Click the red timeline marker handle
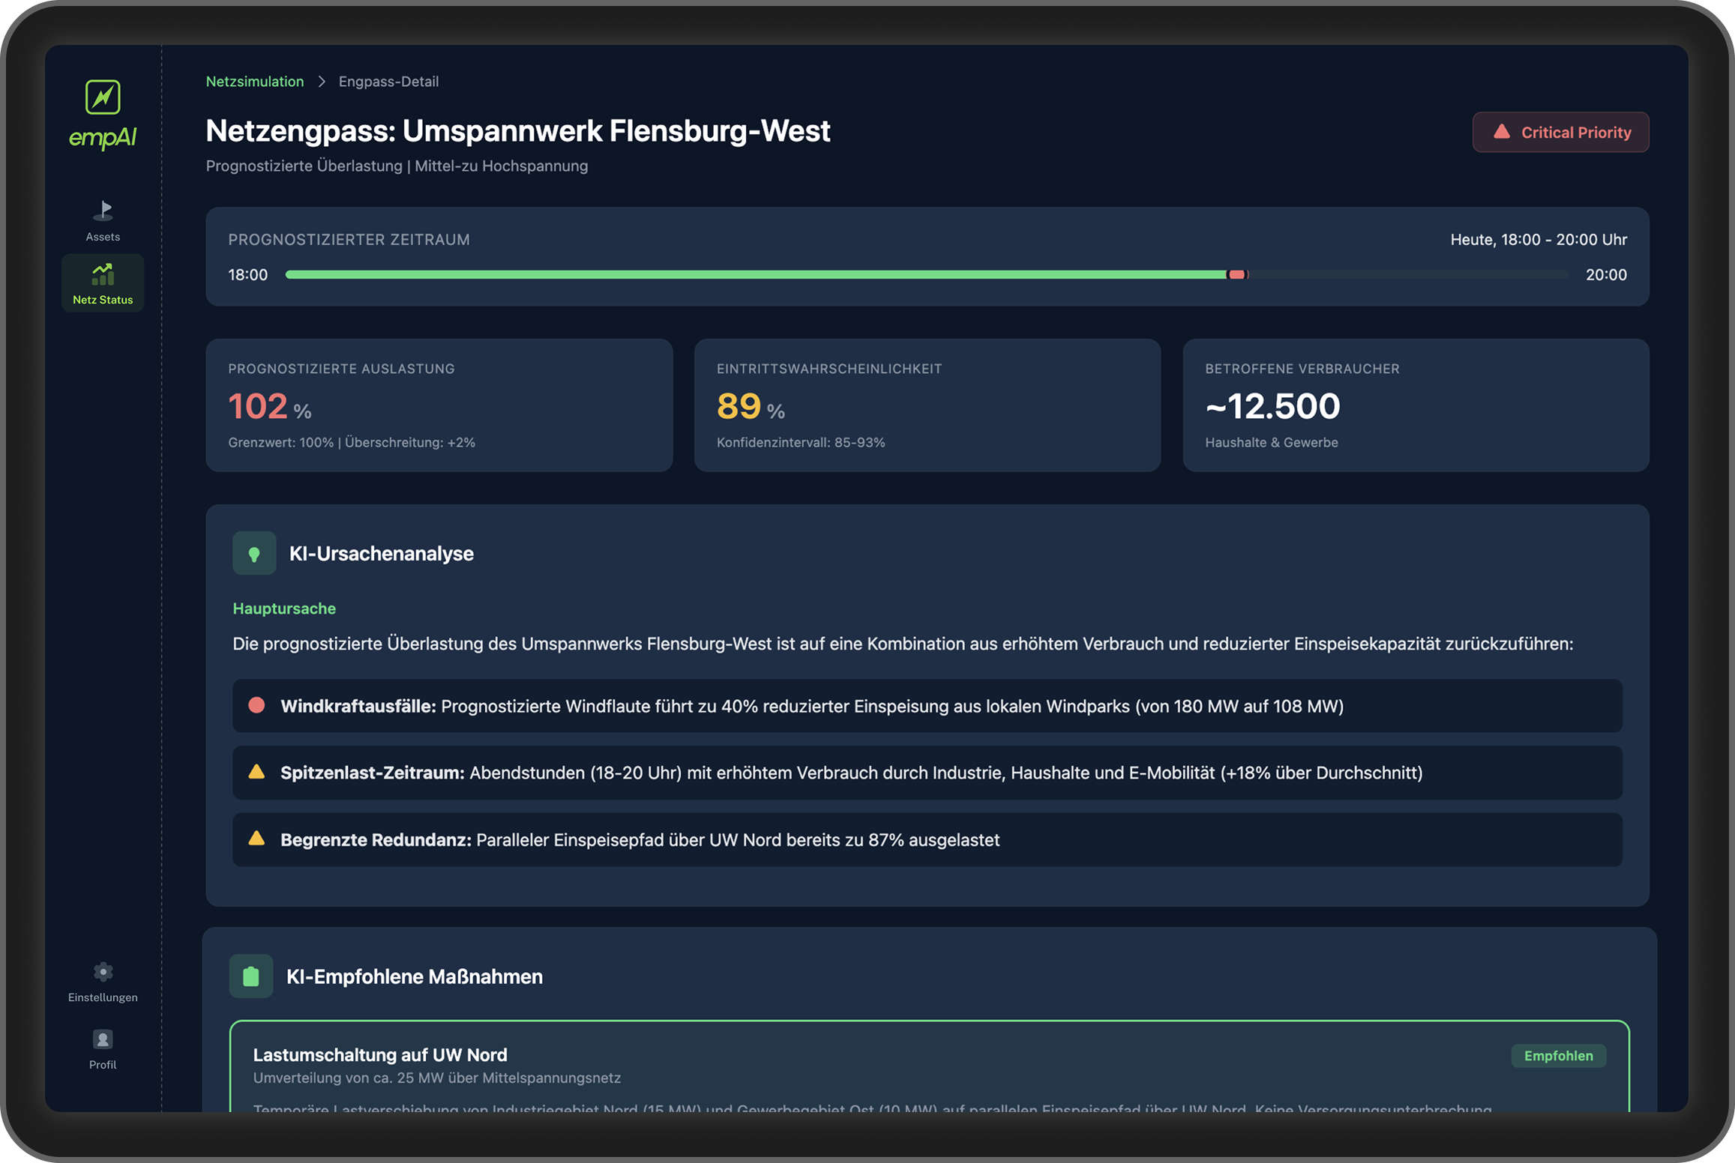Screen dimensions: 1735x1163 [1237, 275]
